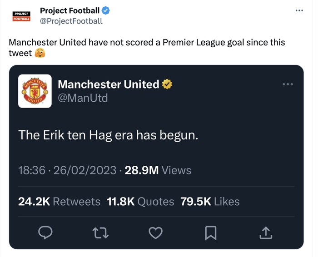This screenshot has height=257, width=318.
Task: Open the @ProjectFootball handle link
Action: (71, 21)
